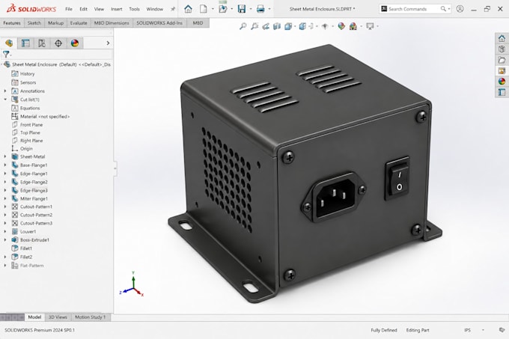Open the Appearances color ball in task pane

pyautogui.click(x=502, y=81)
